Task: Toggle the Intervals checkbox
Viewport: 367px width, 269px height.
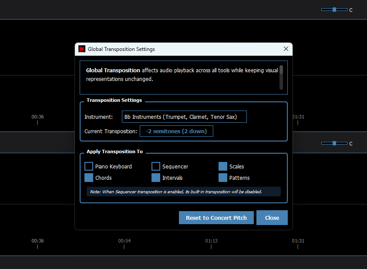Action: 156,178
